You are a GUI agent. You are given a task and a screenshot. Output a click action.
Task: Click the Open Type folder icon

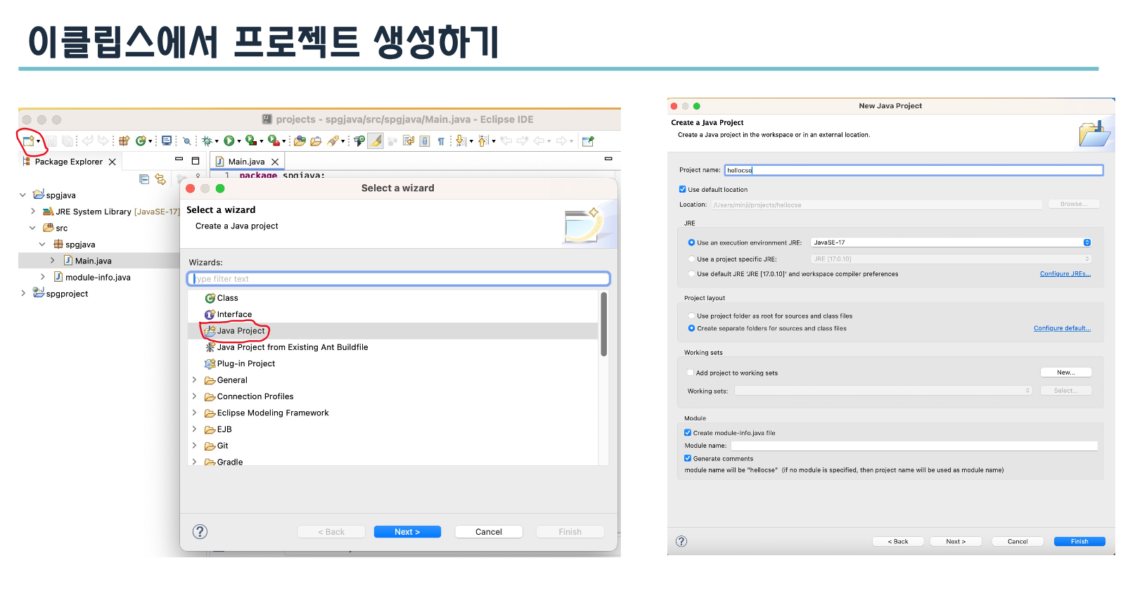(300, 141)
